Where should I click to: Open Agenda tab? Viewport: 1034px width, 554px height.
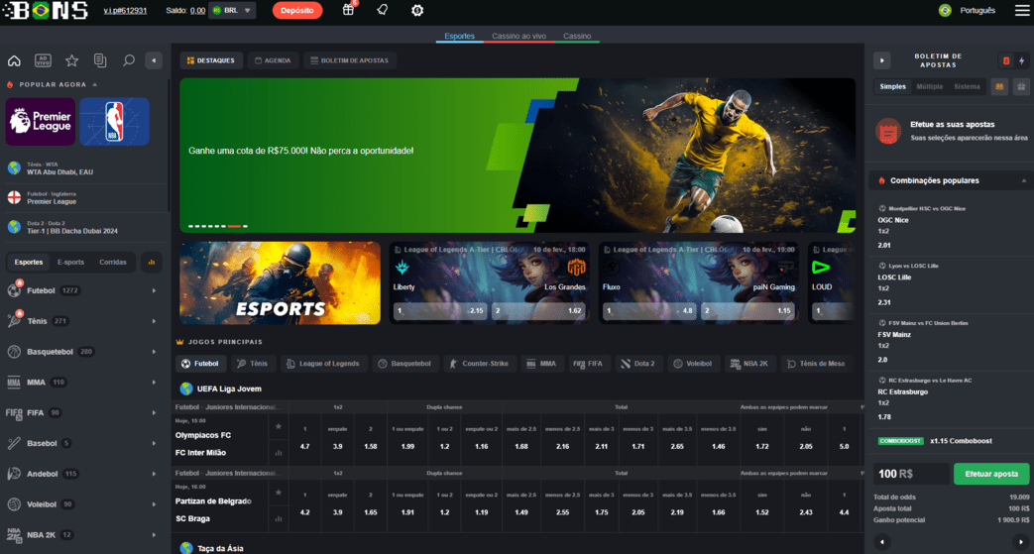273,60
